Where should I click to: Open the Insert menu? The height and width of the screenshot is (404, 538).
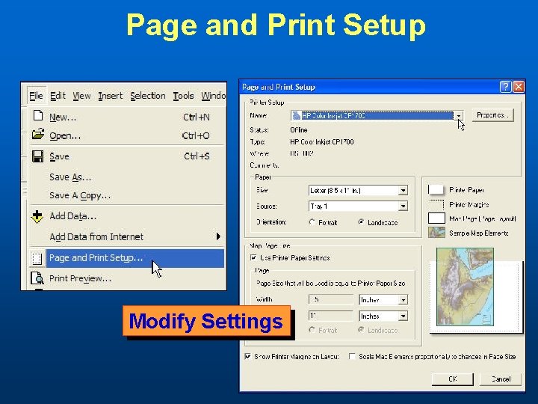[110, 96]
